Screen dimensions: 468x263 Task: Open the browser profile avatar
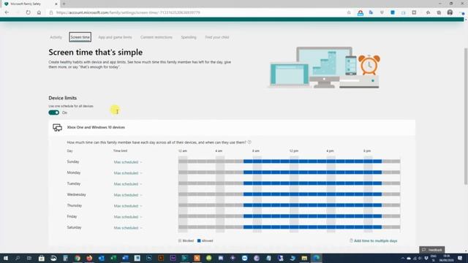450,12
